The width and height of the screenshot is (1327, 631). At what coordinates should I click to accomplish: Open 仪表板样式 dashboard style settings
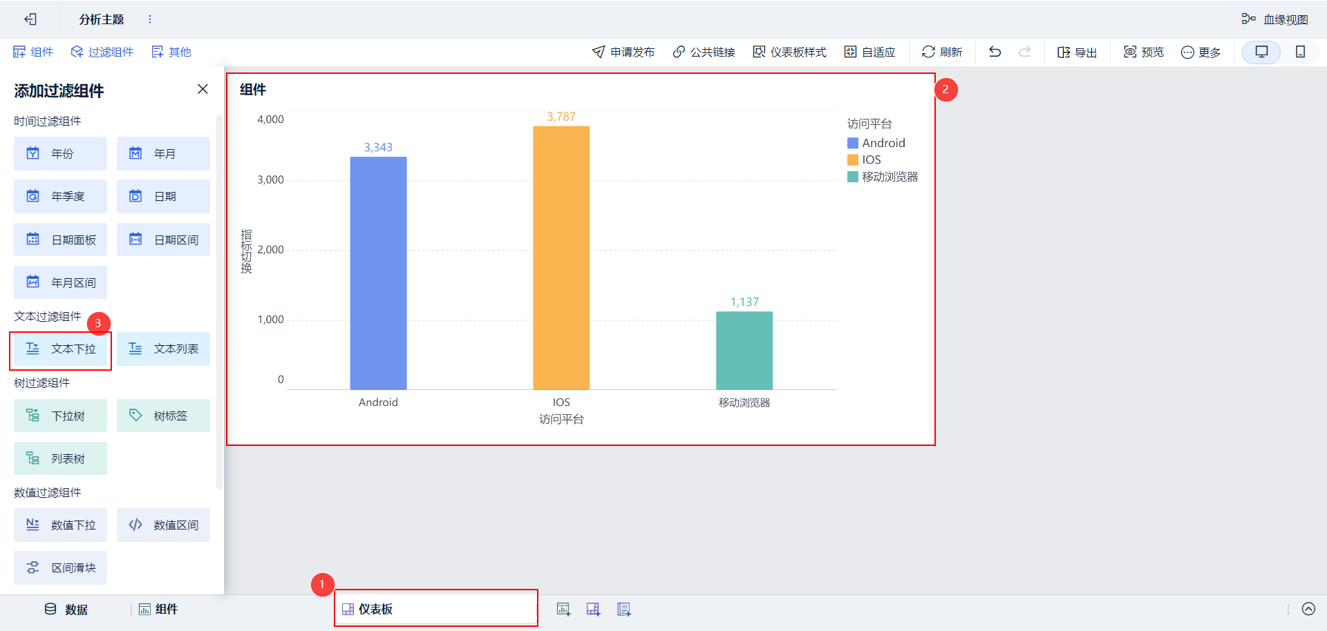point(789,52)
